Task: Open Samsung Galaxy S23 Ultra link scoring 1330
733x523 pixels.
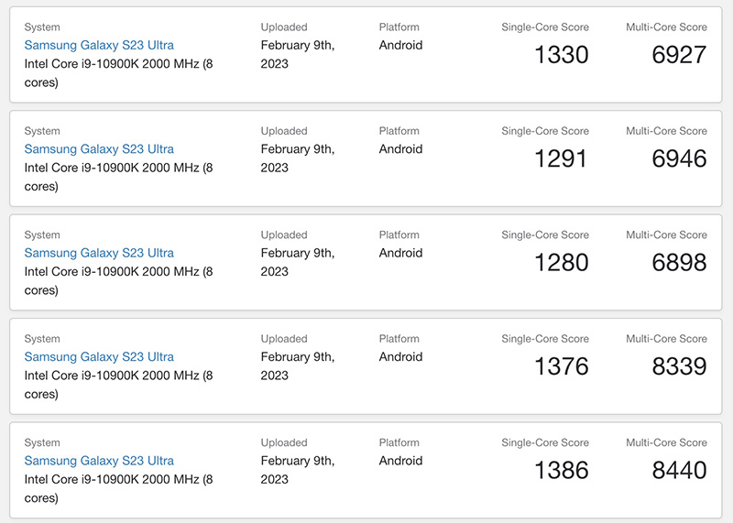Action: tap(99, 45)
